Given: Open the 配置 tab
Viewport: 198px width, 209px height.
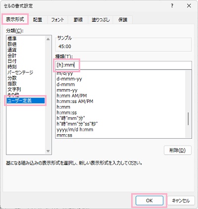Looking at the screenshot, I should 38,20.
